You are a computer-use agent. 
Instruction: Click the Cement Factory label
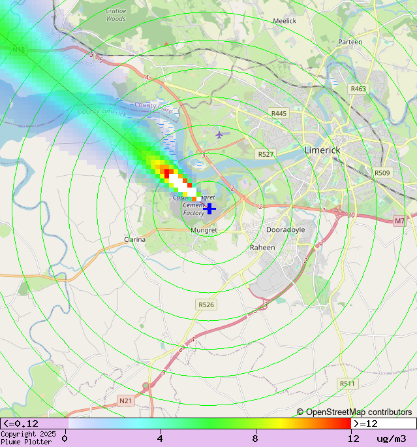pos(194,209)
